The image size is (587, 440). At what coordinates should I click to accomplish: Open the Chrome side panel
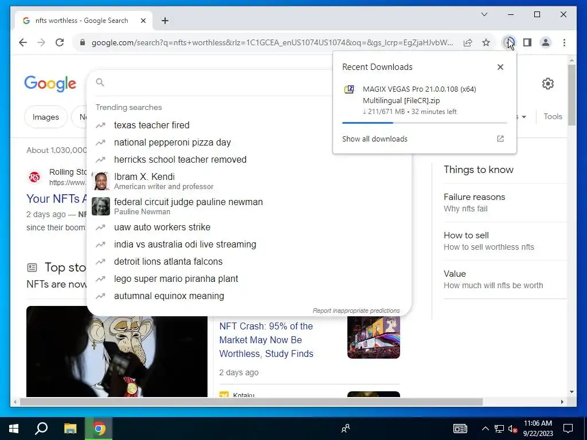pos(527,42)
